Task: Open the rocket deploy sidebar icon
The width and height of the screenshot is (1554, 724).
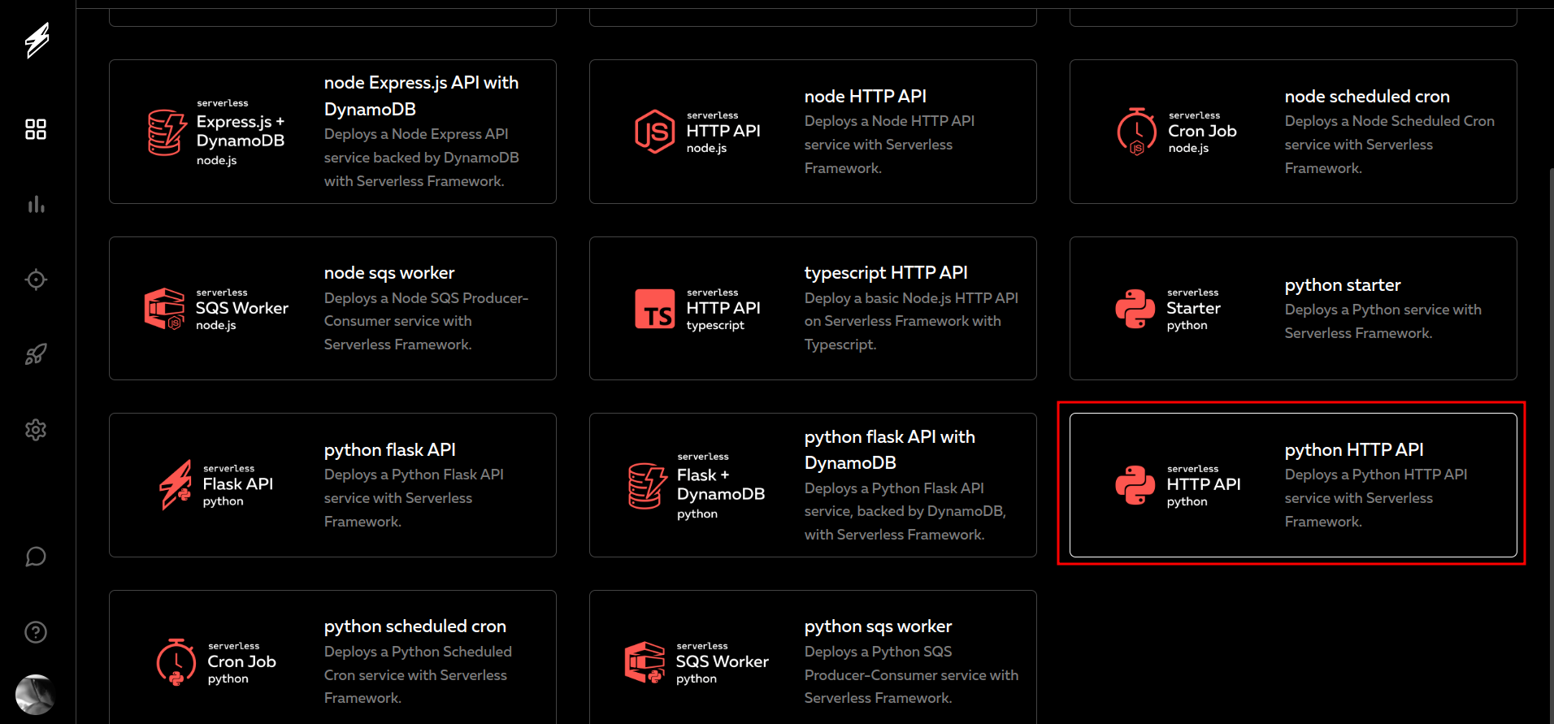Action: [x=36, y=354]
